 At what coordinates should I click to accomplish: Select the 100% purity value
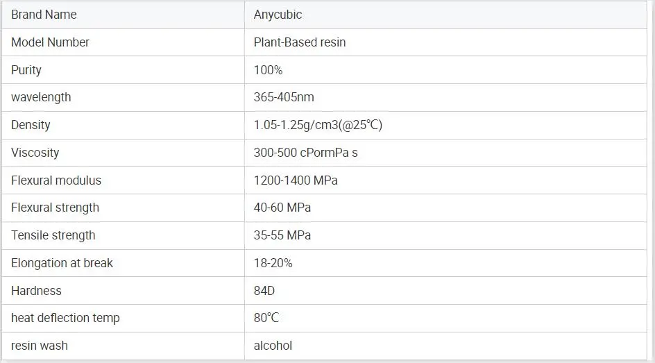(x=268, y=70)
